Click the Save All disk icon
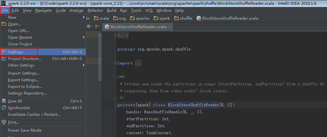 coord(4,101)
